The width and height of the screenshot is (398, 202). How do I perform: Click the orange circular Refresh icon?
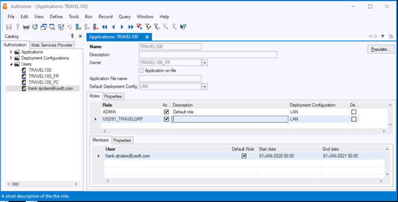[35, 27]
